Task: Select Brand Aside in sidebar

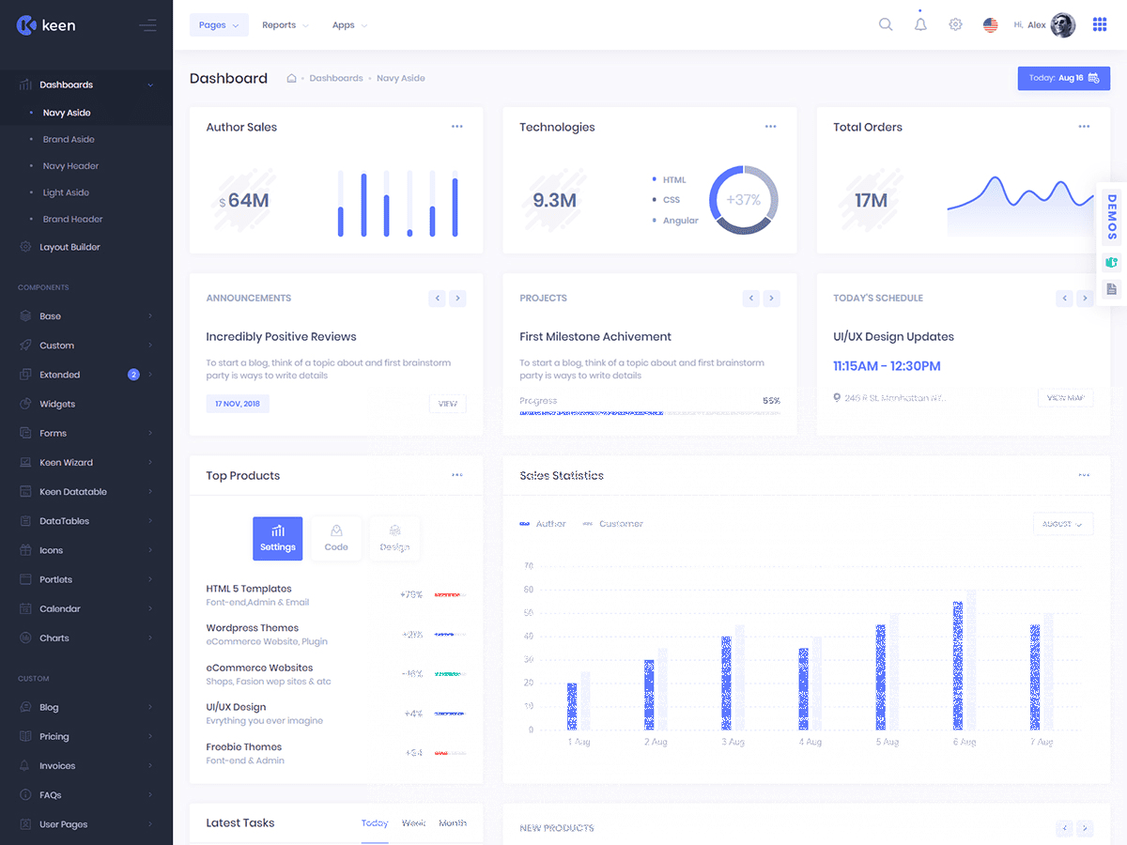Action: point(69,139)
